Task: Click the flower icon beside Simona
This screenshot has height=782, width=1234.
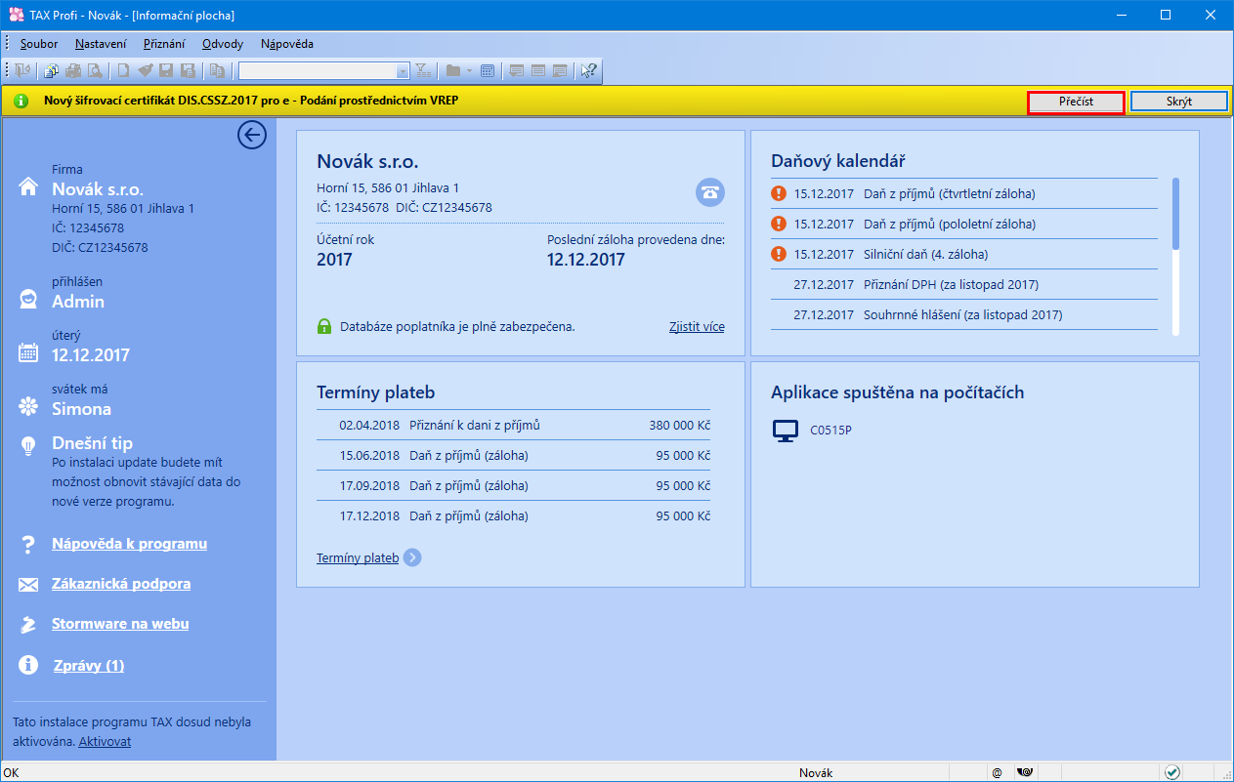Action: pyautogui.click(x=28, y=407)
